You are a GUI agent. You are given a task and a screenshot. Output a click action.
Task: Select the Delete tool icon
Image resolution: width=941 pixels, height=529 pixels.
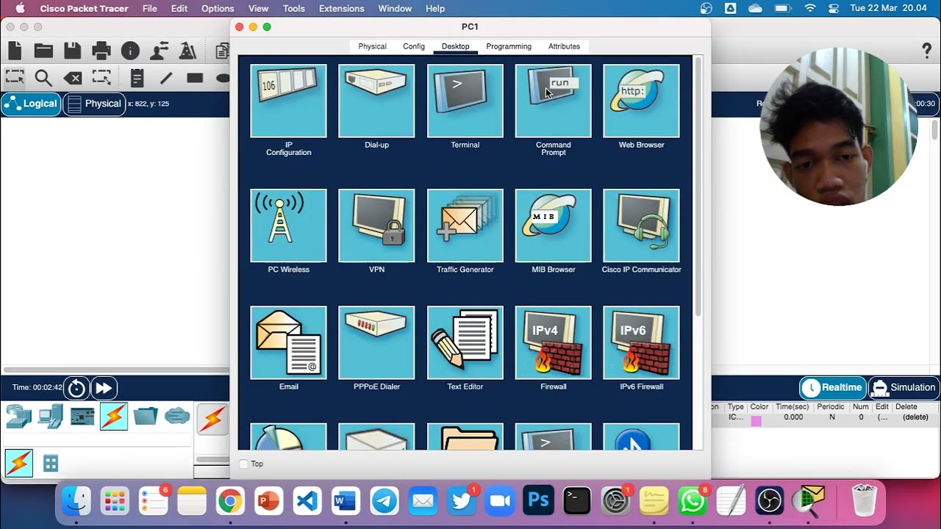72,78
